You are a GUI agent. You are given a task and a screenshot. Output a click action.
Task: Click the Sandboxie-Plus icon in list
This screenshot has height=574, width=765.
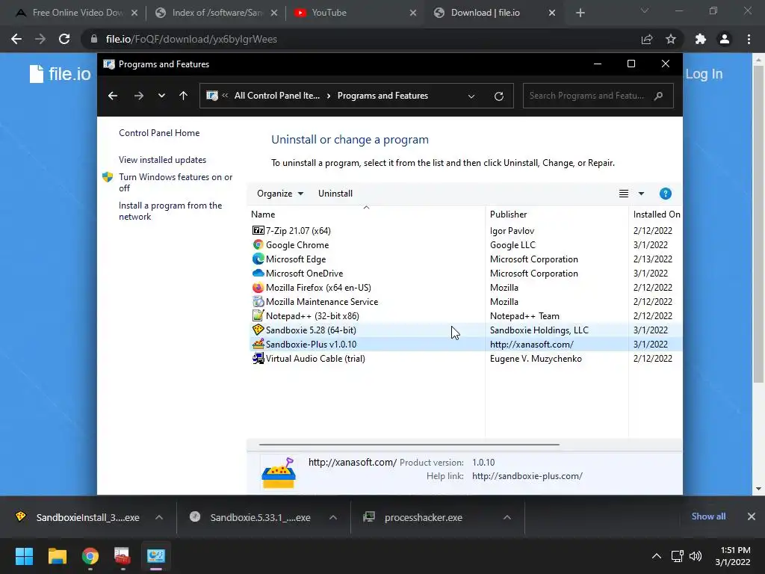pos(258,344)
